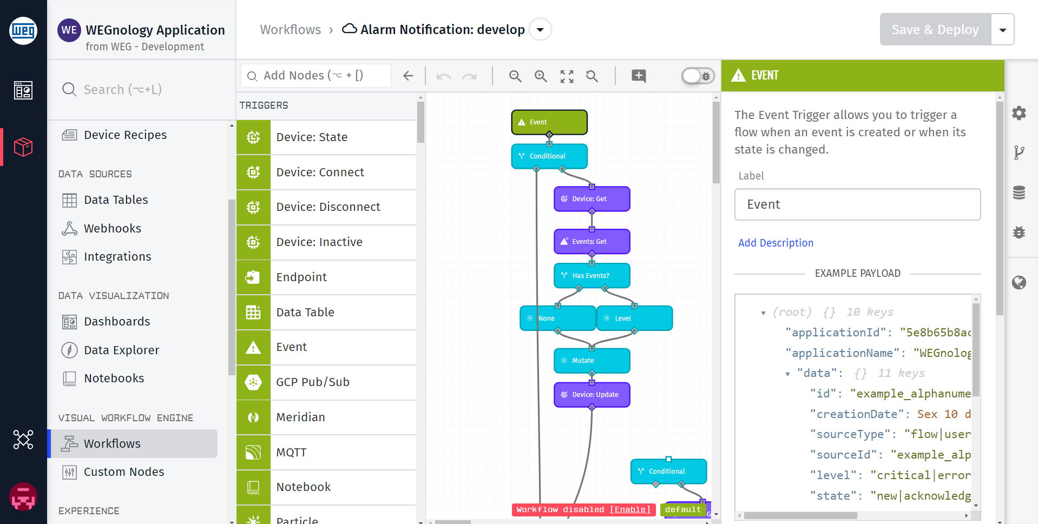Click the redo icon
Screen dimensions: 1038x524
[469, 76]
